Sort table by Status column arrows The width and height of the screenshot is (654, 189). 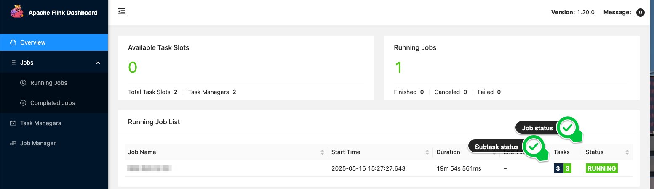pos(627,152)
